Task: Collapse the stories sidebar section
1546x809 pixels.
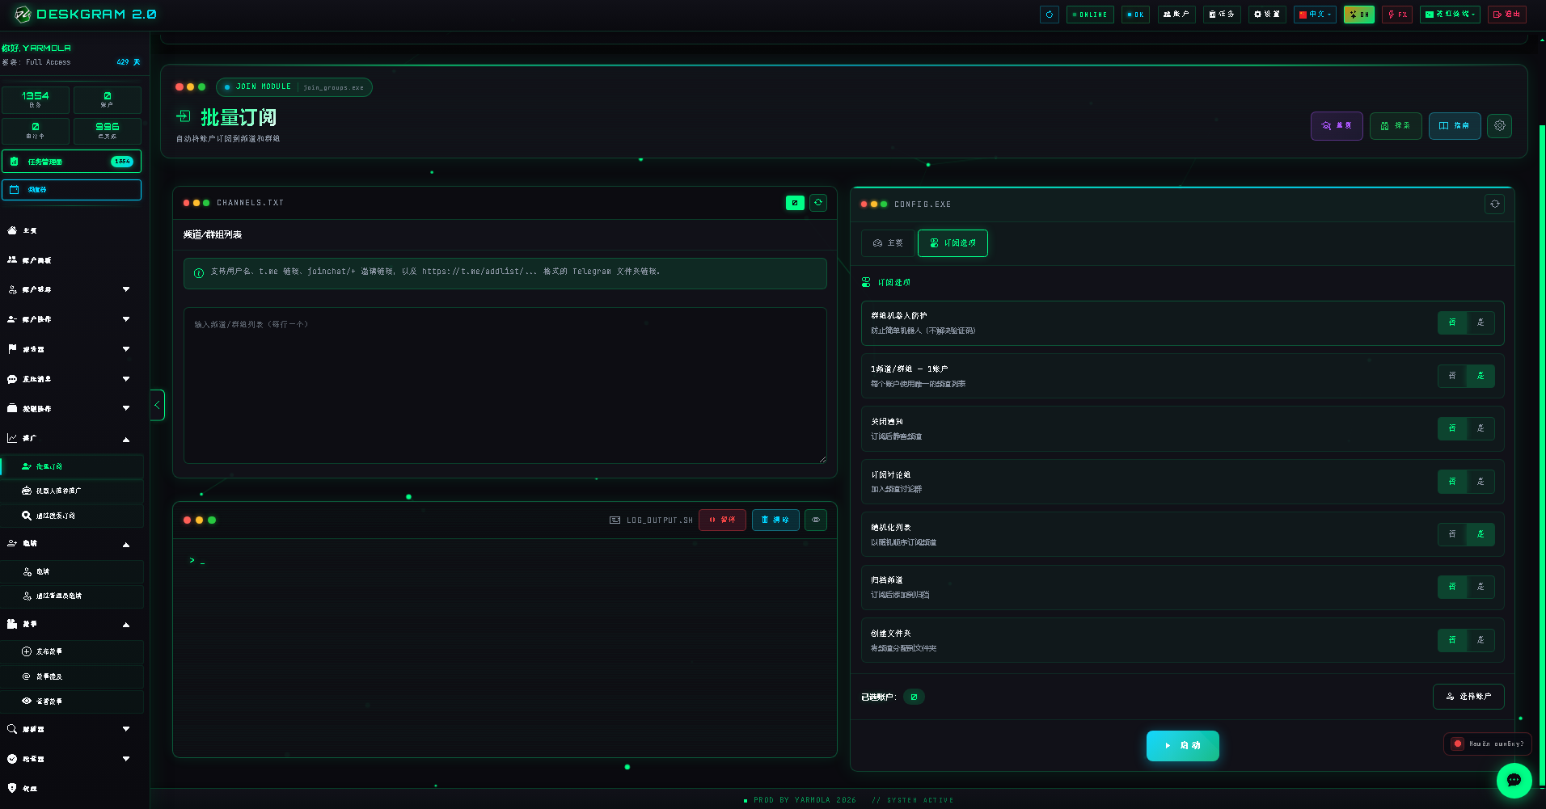Action: tap(71, 624)
